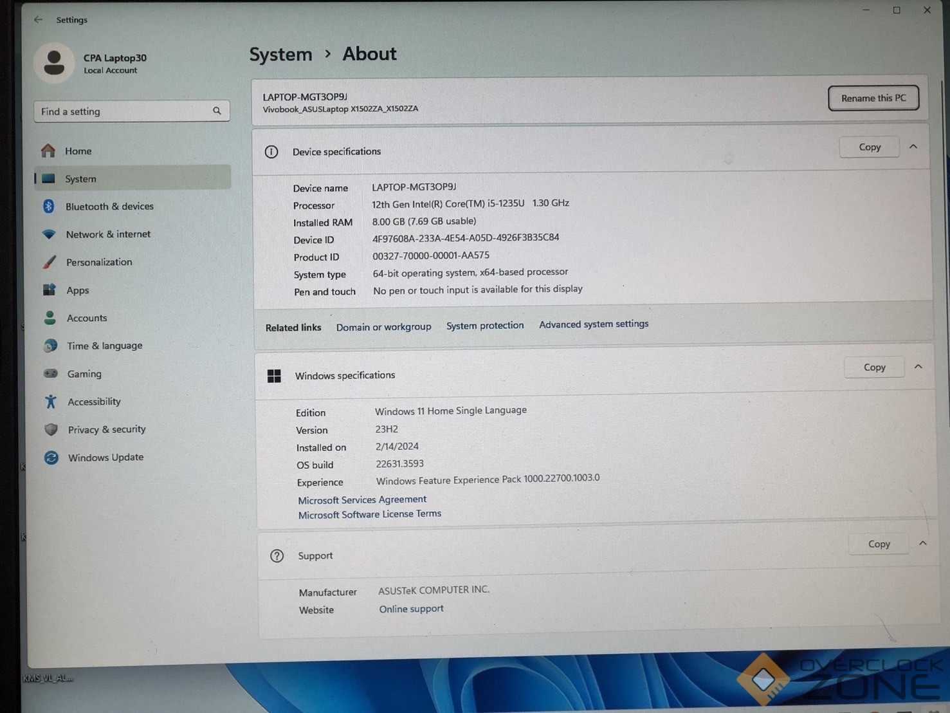This screenshot has height=713, width=950.
Task: Collapse the Windows specifications section
Action: tap(918, 367)
